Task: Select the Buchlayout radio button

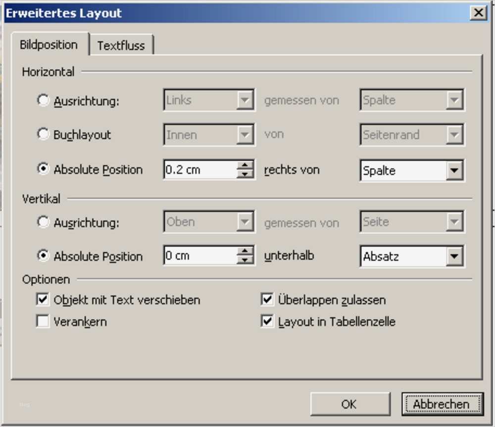Action: [x=44, y=134]
